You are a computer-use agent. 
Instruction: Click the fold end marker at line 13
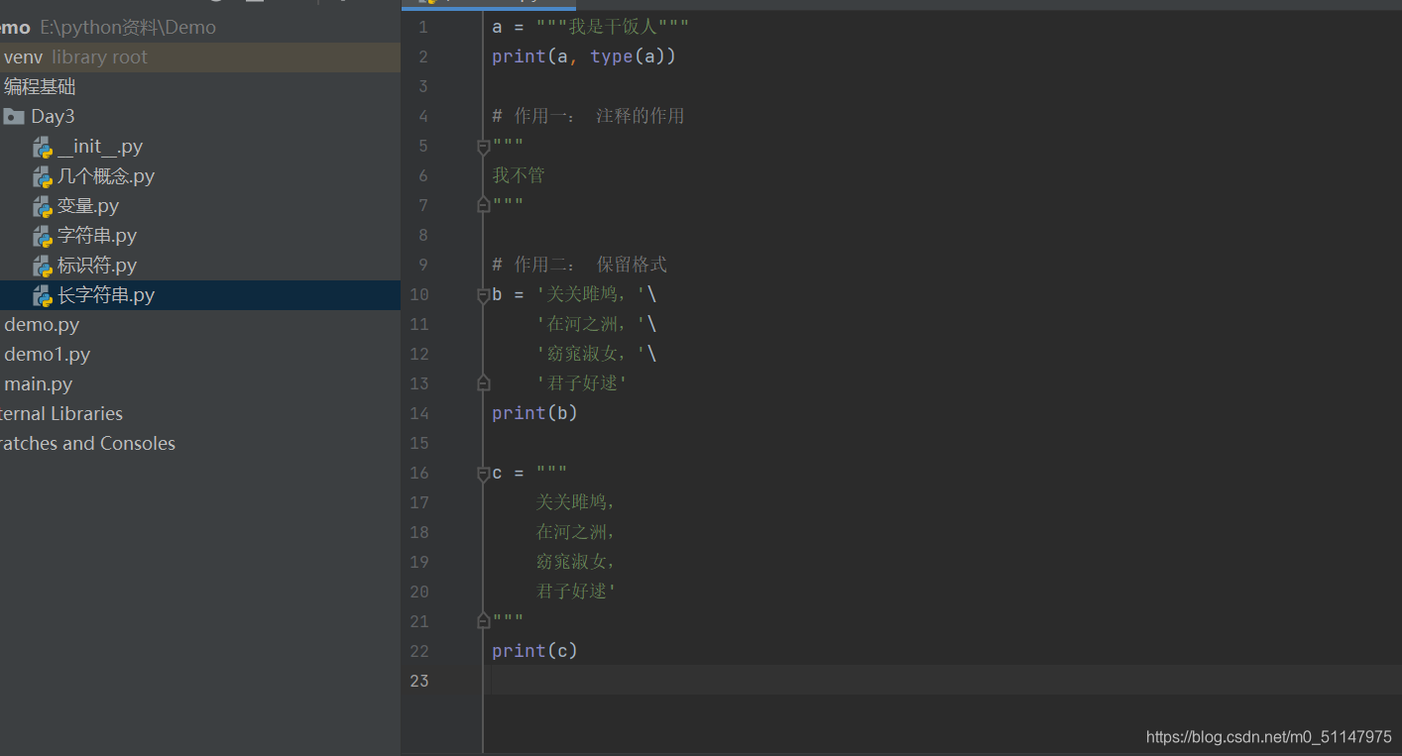(x=484, y=383)
